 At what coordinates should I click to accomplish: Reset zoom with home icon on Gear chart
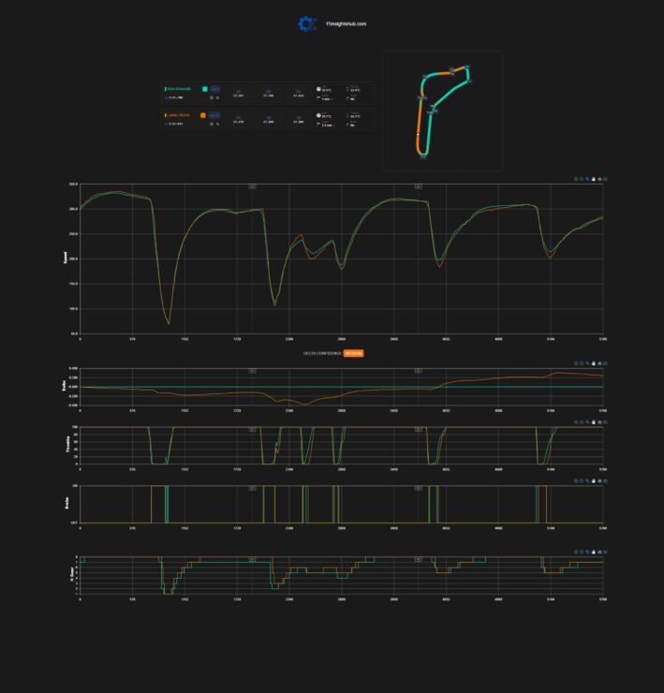599,552
